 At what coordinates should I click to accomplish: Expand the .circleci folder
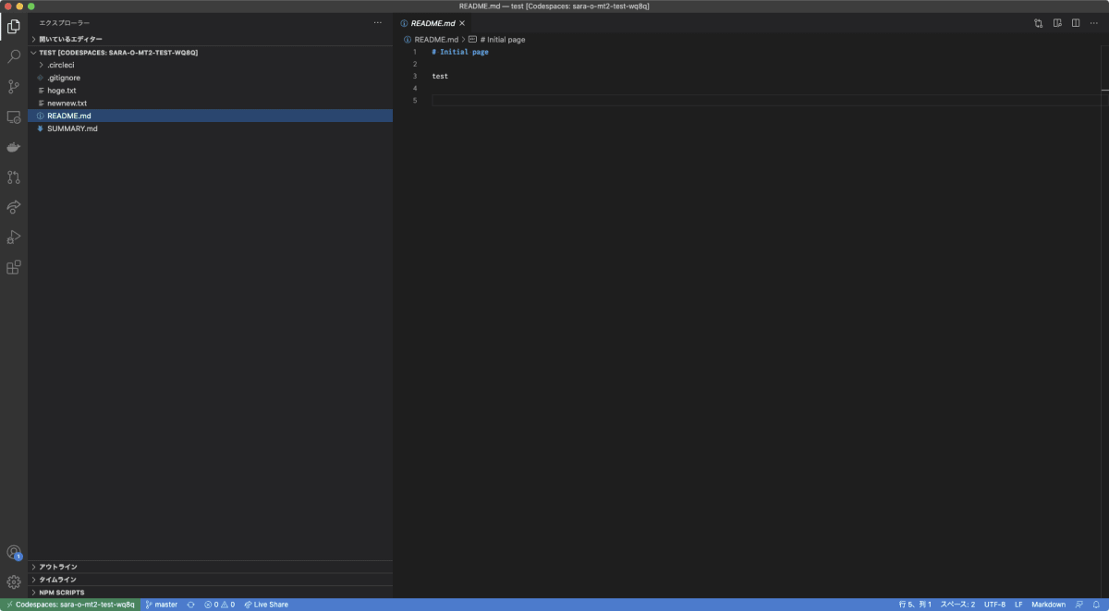[x=210, y=66]
